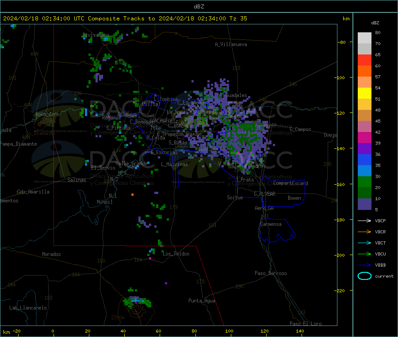Viewport: 398px width, 337px height.
Task: Click the isolated orange echo pixel near N_1
Action: pyautogui.click(x=132, y=195)
